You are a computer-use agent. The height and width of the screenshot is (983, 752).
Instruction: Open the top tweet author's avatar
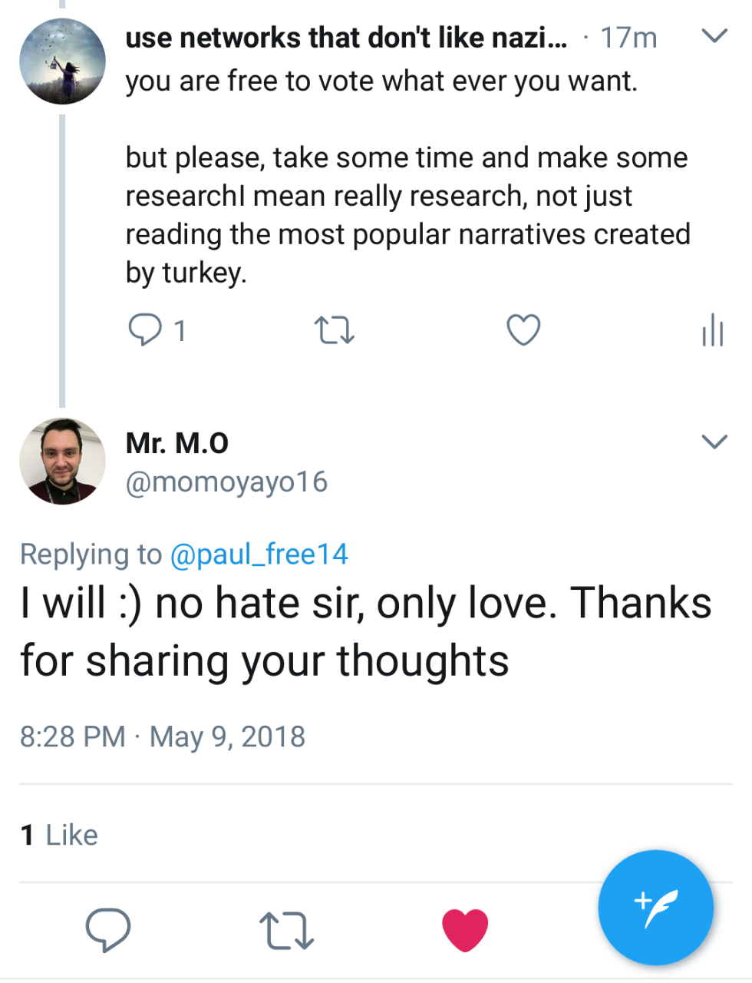tap(62, 61)
